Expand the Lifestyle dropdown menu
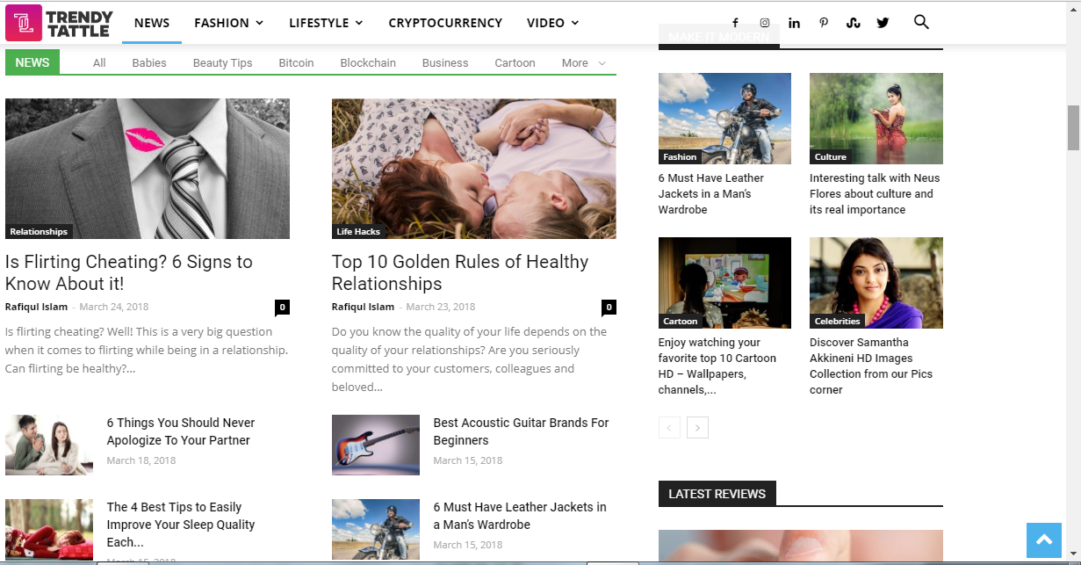The width and height of the screenshot is (1081, 565). pyautogui.click(x=326, y=23)
